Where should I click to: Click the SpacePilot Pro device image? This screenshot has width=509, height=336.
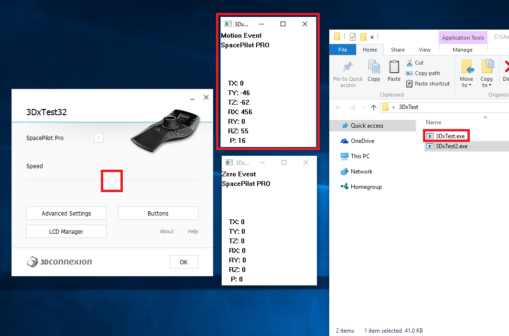tap(165, 130)
